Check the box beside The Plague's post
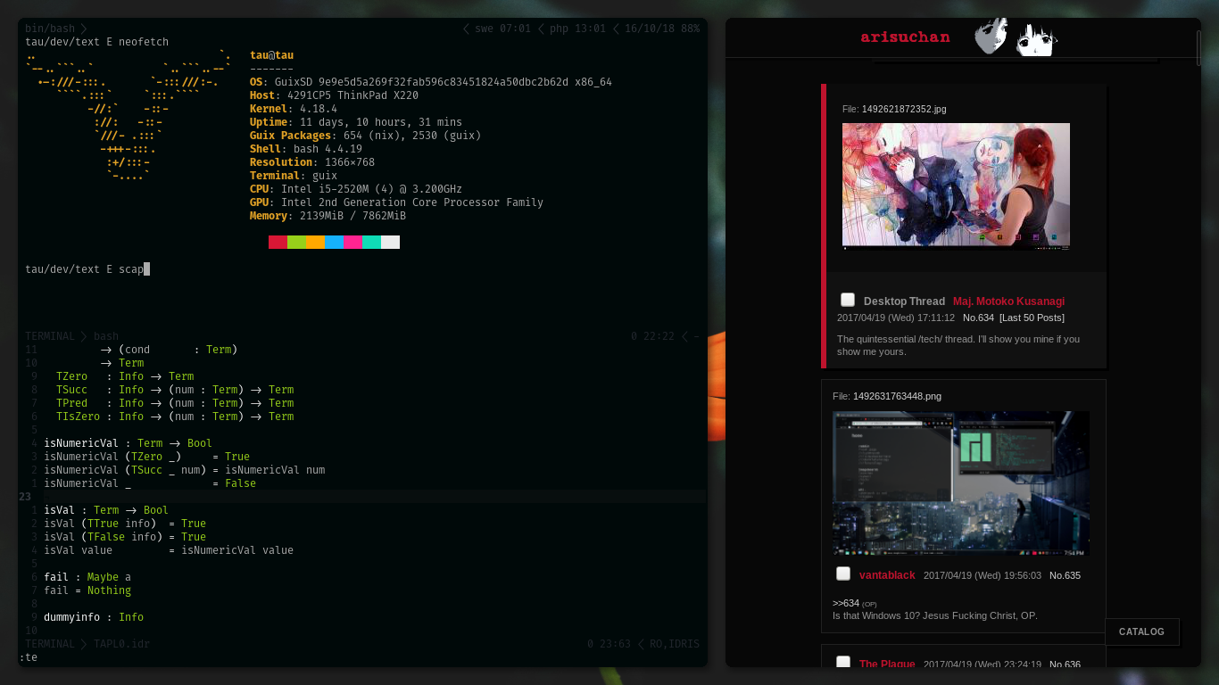1219x685 pixels. click(x=843, y=663)
